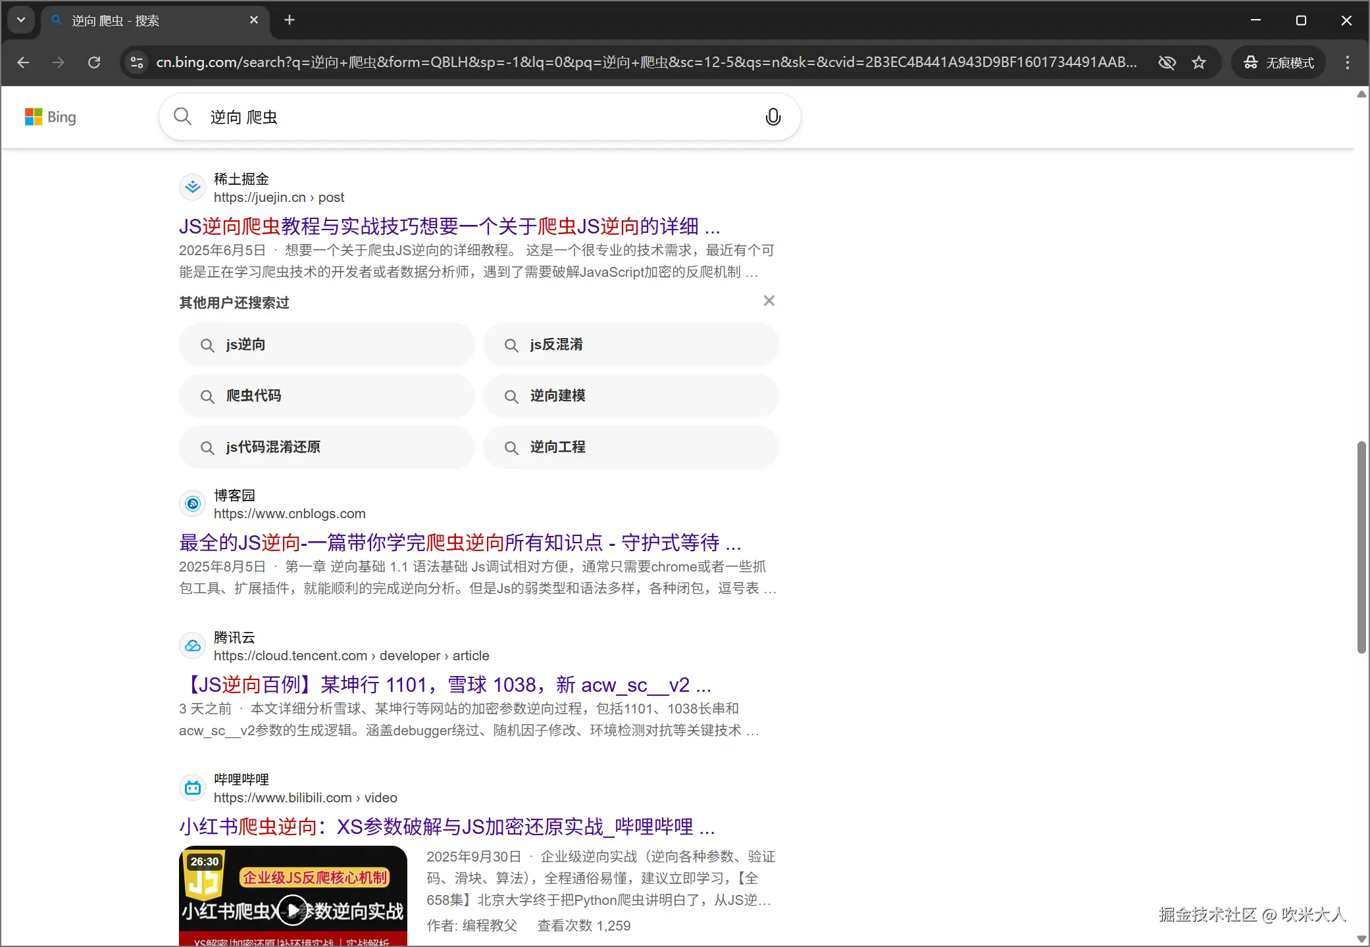Reload the page
Image resolution: width=1370 pixels, height=947 pixels.
94,62
